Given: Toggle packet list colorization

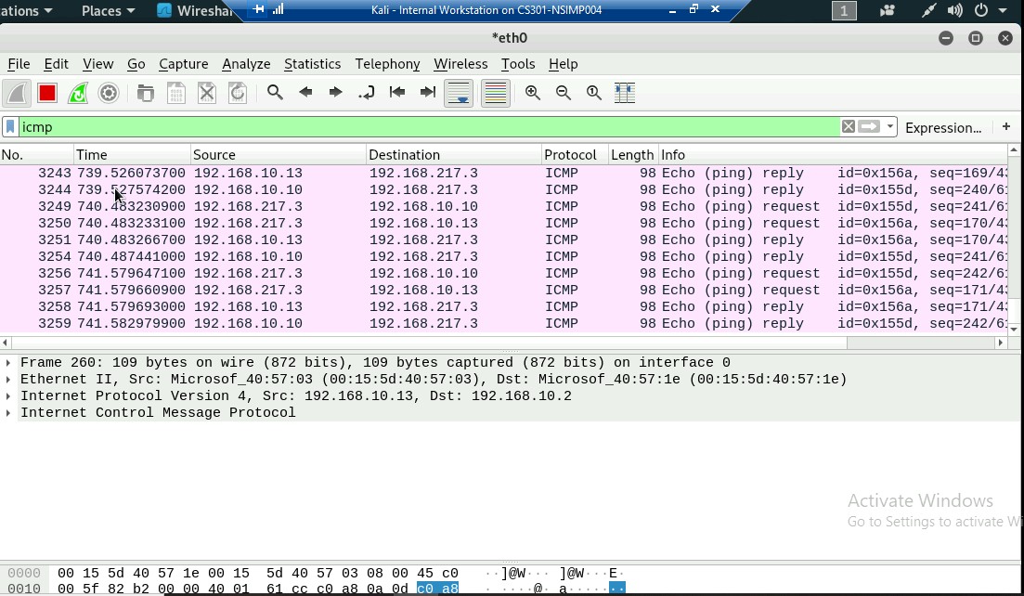Looking at the screenshot, I should click(x=496, y=93).
